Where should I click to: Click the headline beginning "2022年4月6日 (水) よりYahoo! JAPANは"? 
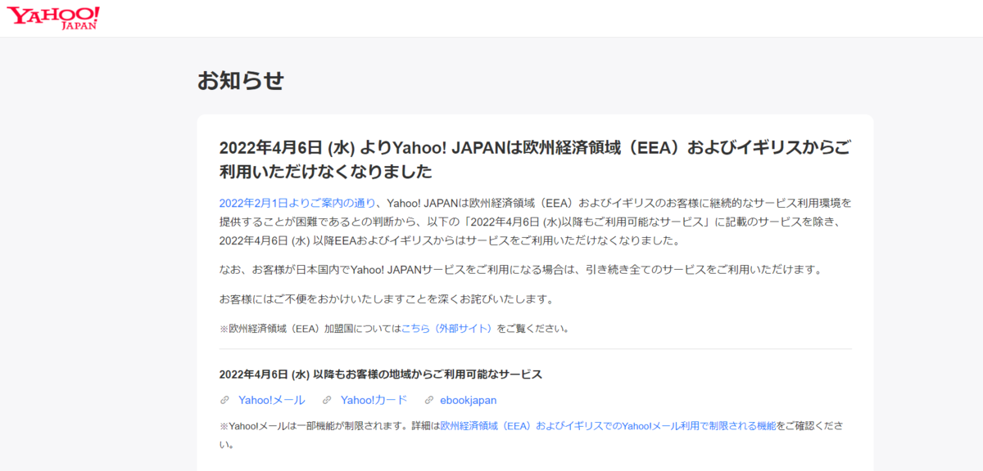click(535, 159)
